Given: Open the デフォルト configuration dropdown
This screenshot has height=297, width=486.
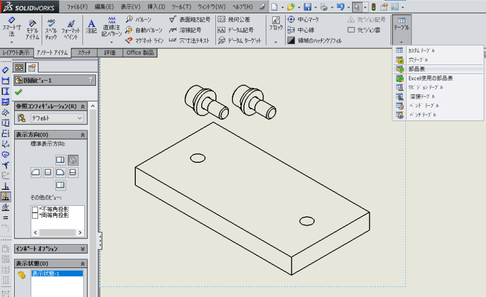Looking at the screenshot, I should pyautogui.click(x=57, y=118).
